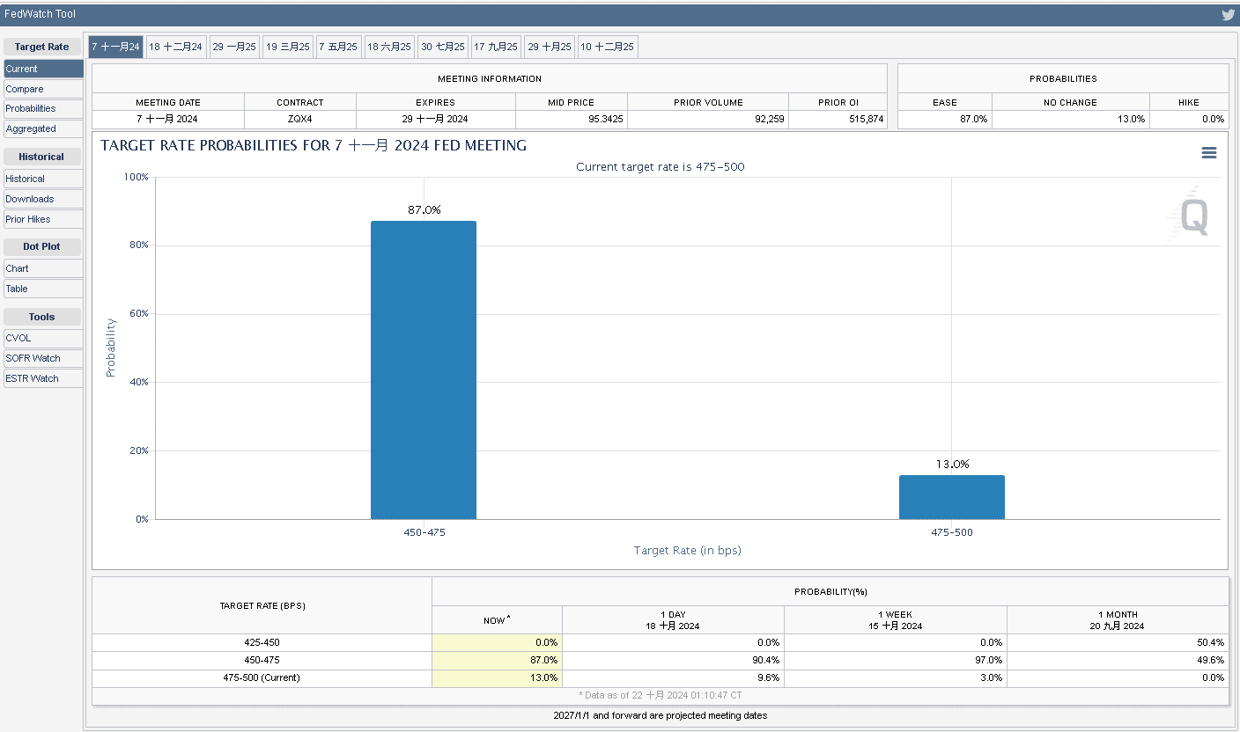Click the 0.0% HIKE probability cell
Image resolution: width=1240 pixels, height=732 pixels.
[1189, 119]
